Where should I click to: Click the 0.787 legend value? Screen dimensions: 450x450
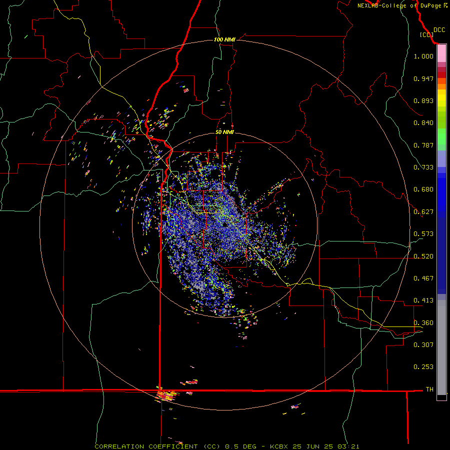423,145
